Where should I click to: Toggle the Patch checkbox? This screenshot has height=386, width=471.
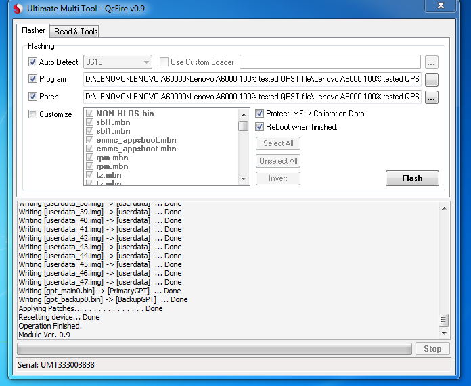(32, 97)
